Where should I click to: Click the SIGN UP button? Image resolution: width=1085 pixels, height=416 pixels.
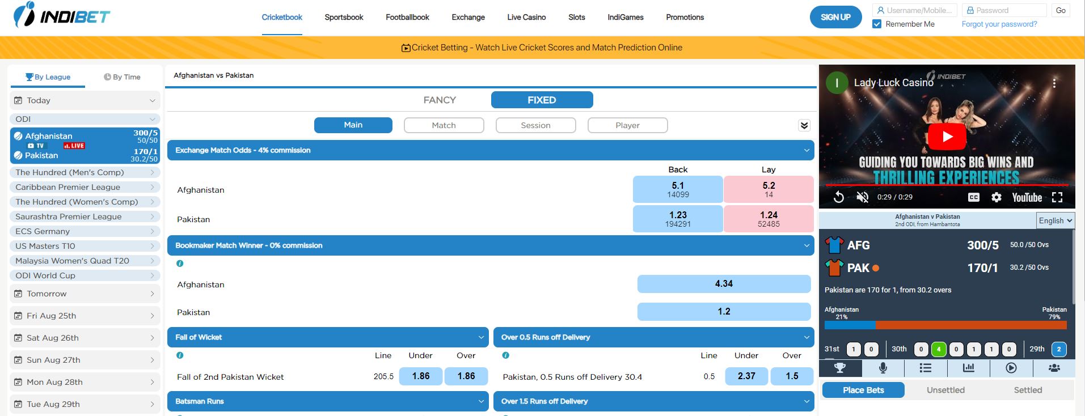click(x=835, y=17)
